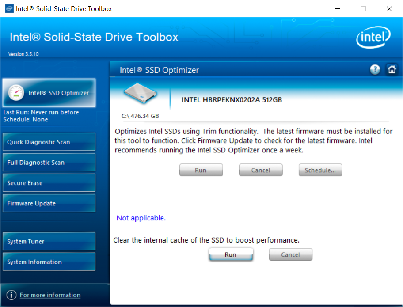The height and width of the screenshot is (307, 403).
Task: Open Quick Diagnostic Scan
Action: [49, 142]
